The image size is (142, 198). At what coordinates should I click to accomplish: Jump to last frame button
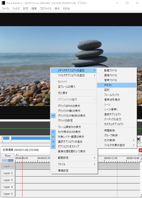pyautogui.click(x=138, y=139)
